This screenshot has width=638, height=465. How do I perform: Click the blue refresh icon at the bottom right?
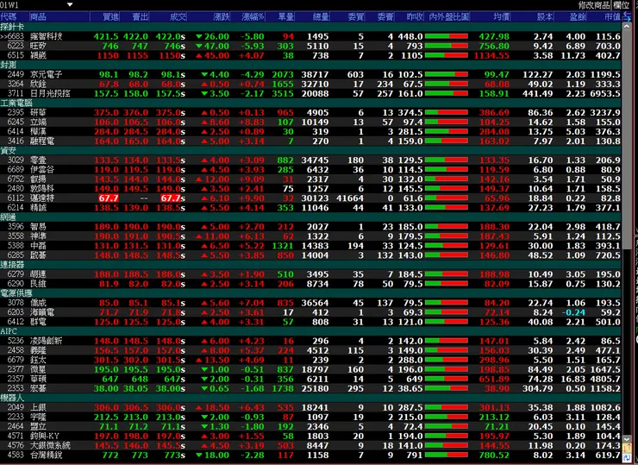coord(627,458)
